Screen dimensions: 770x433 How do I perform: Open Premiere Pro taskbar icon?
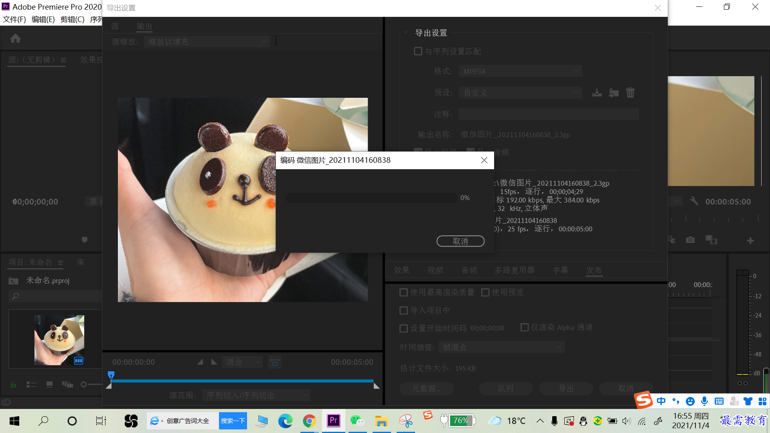click(333, 420)
